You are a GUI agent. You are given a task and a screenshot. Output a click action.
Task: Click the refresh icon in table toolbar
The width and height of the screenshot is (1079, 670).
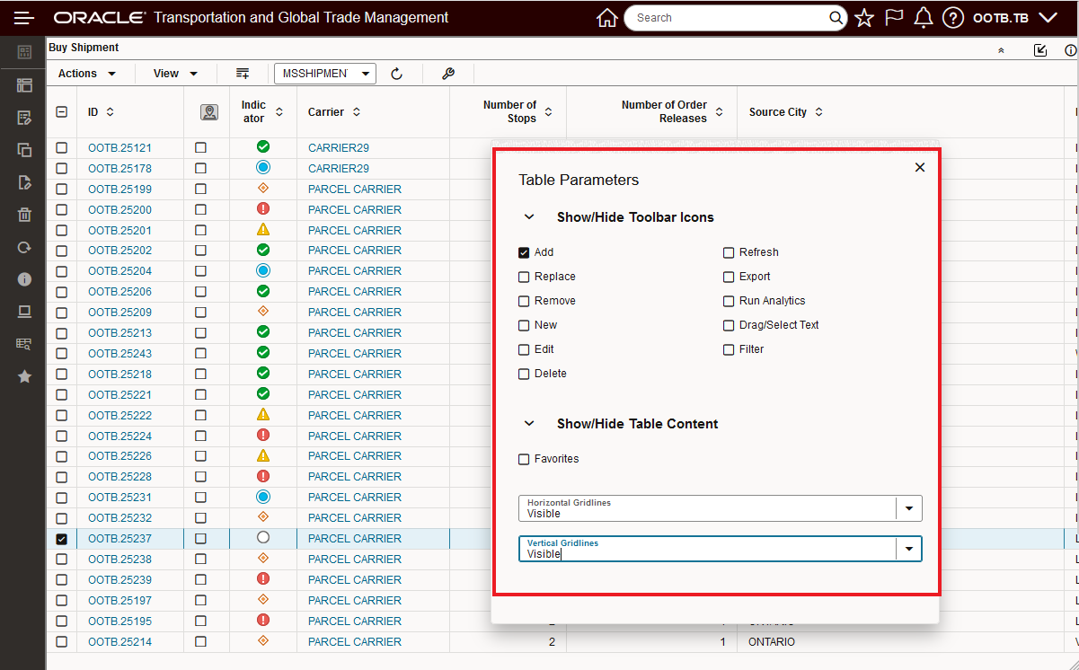pyautogui.click(x=397, y=74)
